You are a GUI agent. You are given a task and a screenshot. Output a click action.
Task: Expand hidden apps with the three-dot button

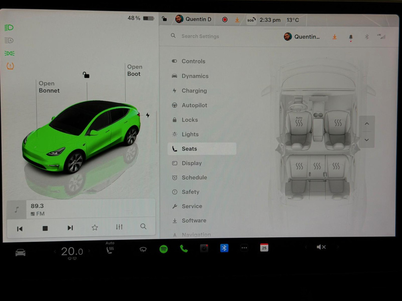click(244, 247)
